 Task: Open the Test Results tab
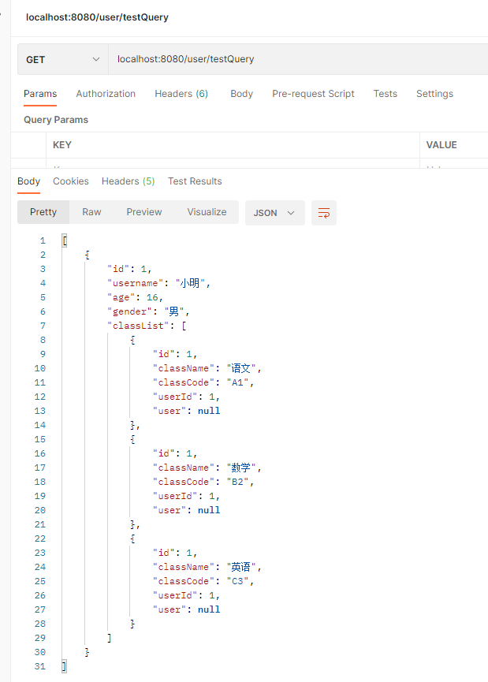195,181
